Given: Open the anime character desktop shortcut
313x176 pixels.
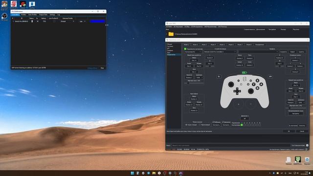Looking at the screenshot, I should pyautogui.click(x=4, y=4).
